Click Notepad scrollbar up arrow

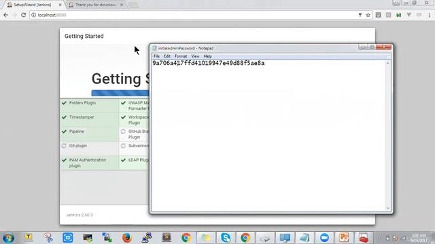[388, 63]
